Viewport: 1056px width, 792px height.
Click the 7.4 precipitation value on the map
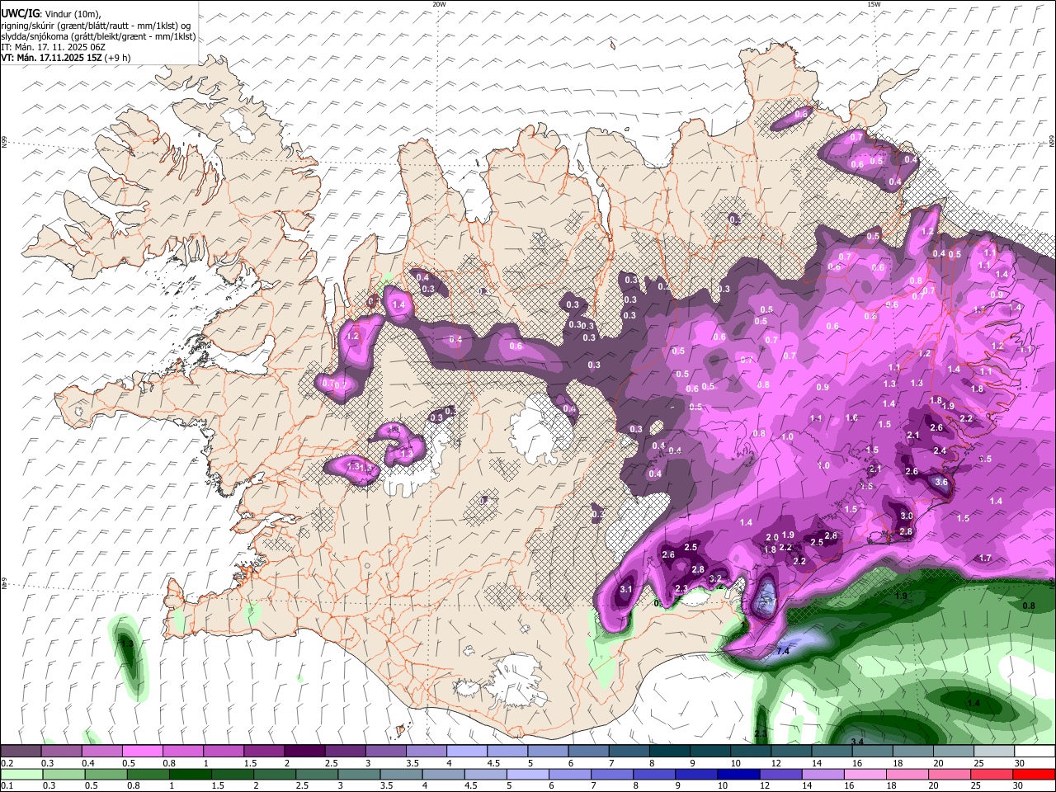784,652
